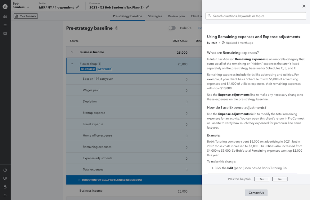
Task: Click the View Summary button
Action: tap(26, 16)
